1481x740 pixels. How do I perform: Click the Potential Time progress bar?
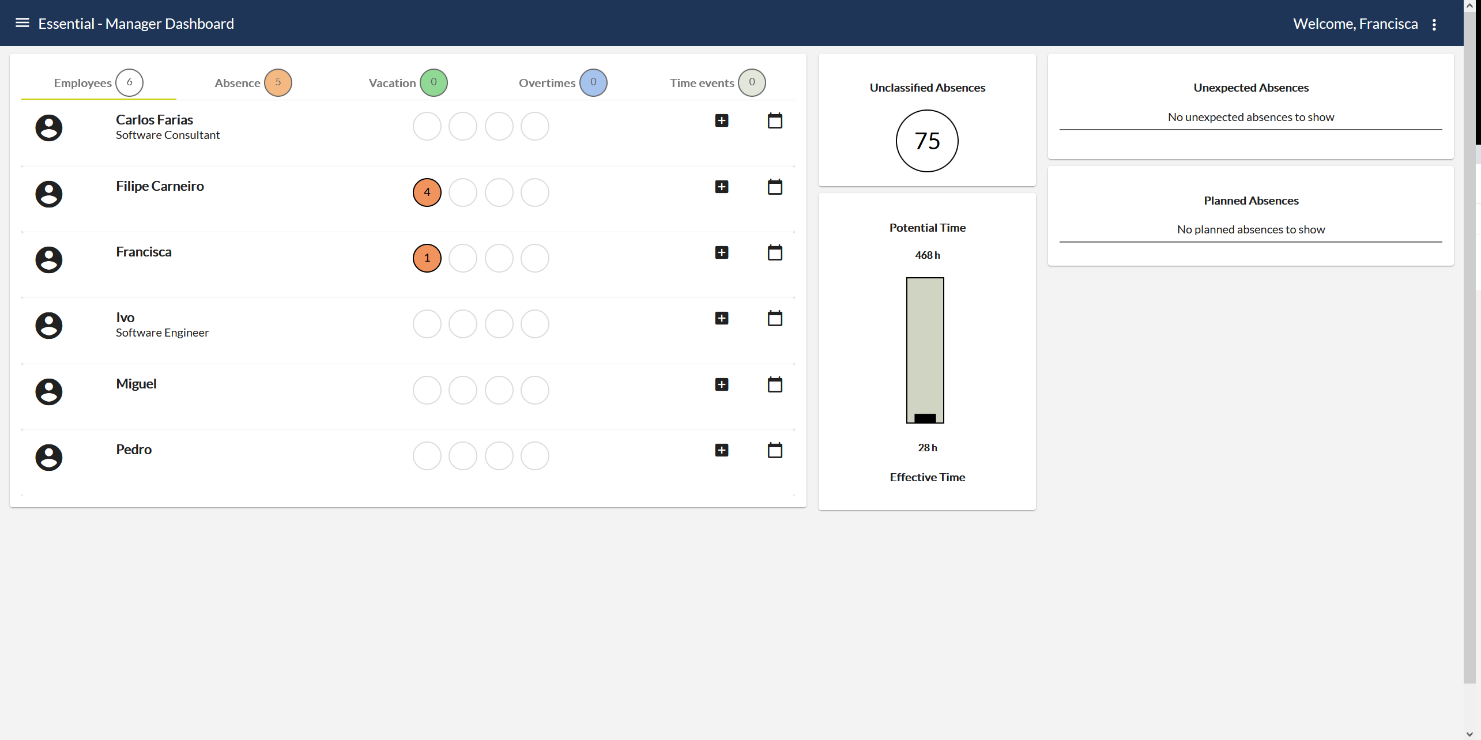tap(925, 350)
